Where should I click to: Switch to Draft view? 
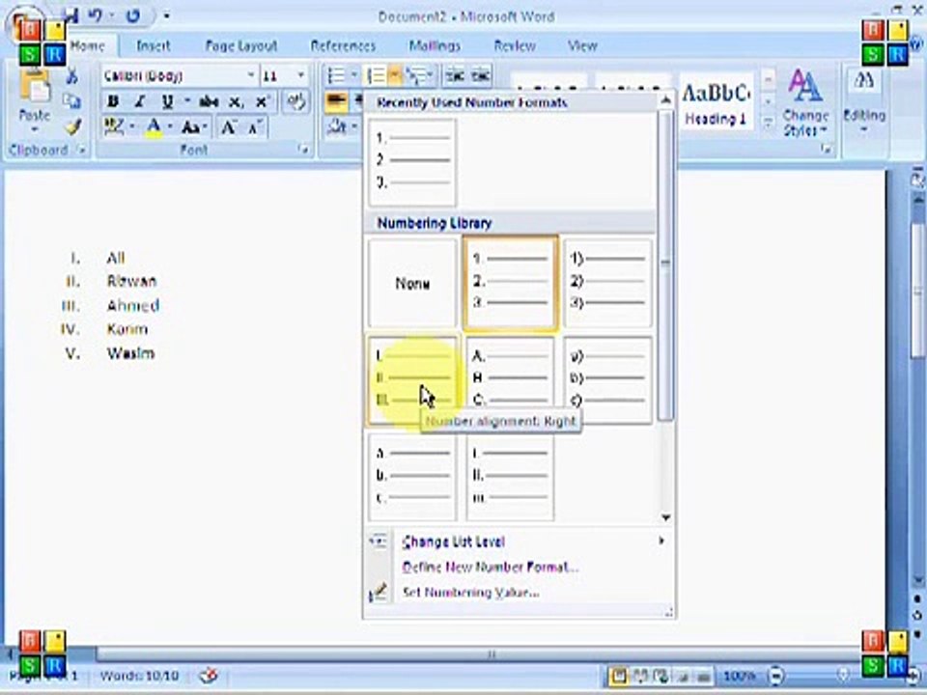[x=703, y=676]
